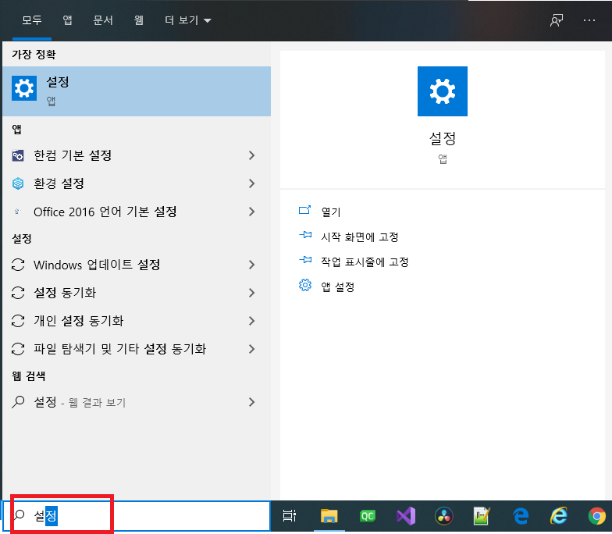
Task: Click the 설정 동기화 sync icon
Action: click(18, 293)
